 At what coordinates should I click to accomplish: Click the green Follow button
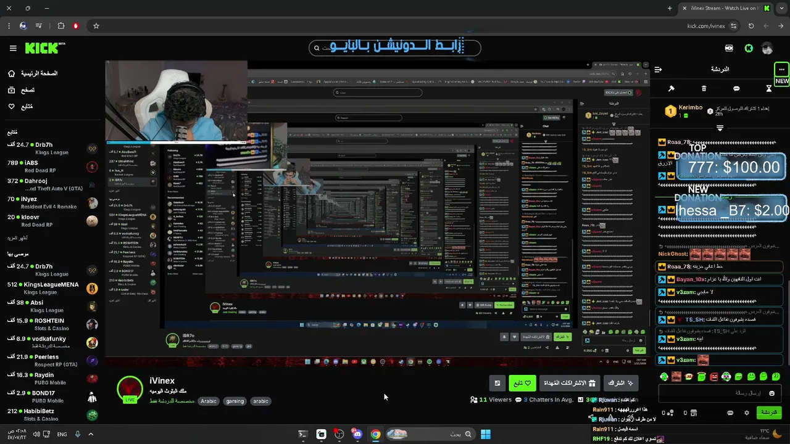point(523,383)
